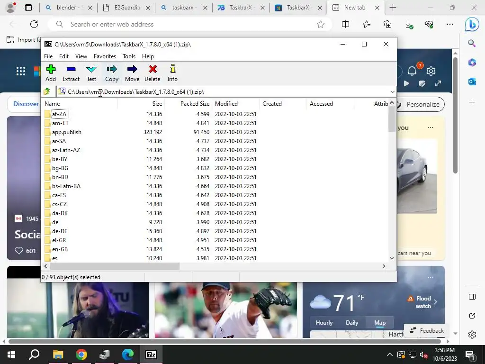
Task: Open the Flood watch alert link
Action: coord(422,302)
